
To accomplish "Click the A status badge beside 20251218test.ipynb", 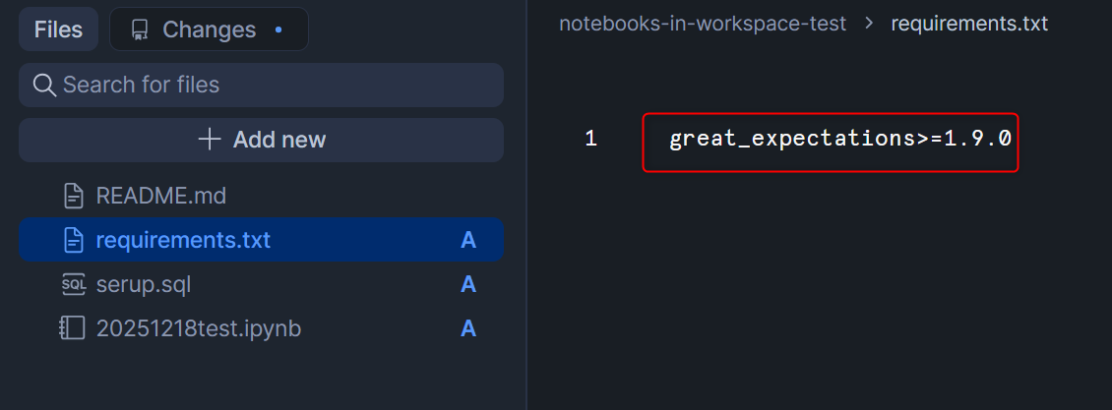I will coord(468,328).
